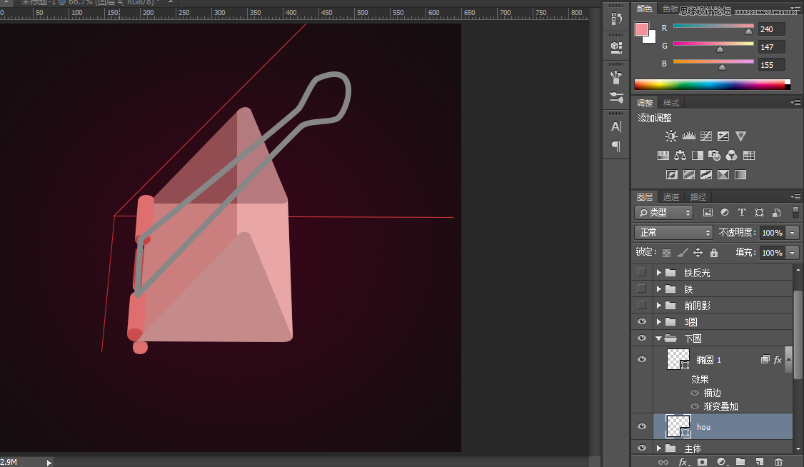Open the history panel icon
The height and width of the screenshot is (467, 804).
[616, 19]
